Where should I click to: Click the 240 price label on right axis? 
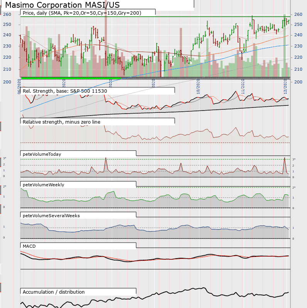(x=298, y=35)
